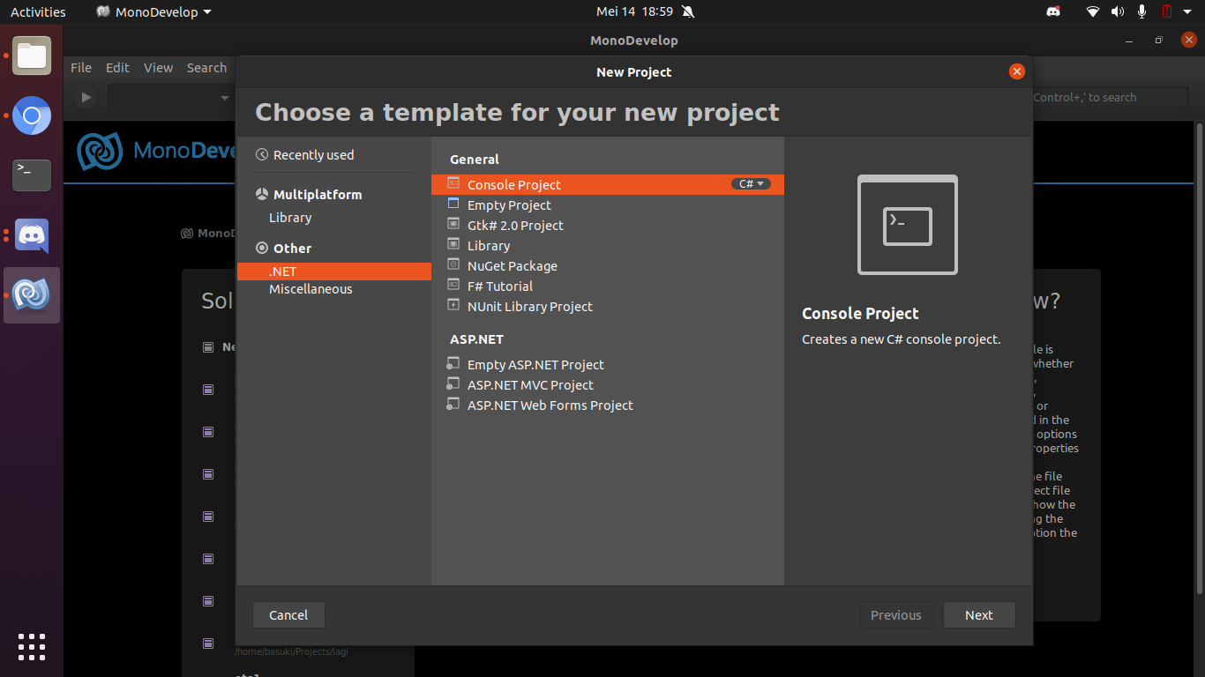Click the NuGet Package row icon

coord(453,264)
